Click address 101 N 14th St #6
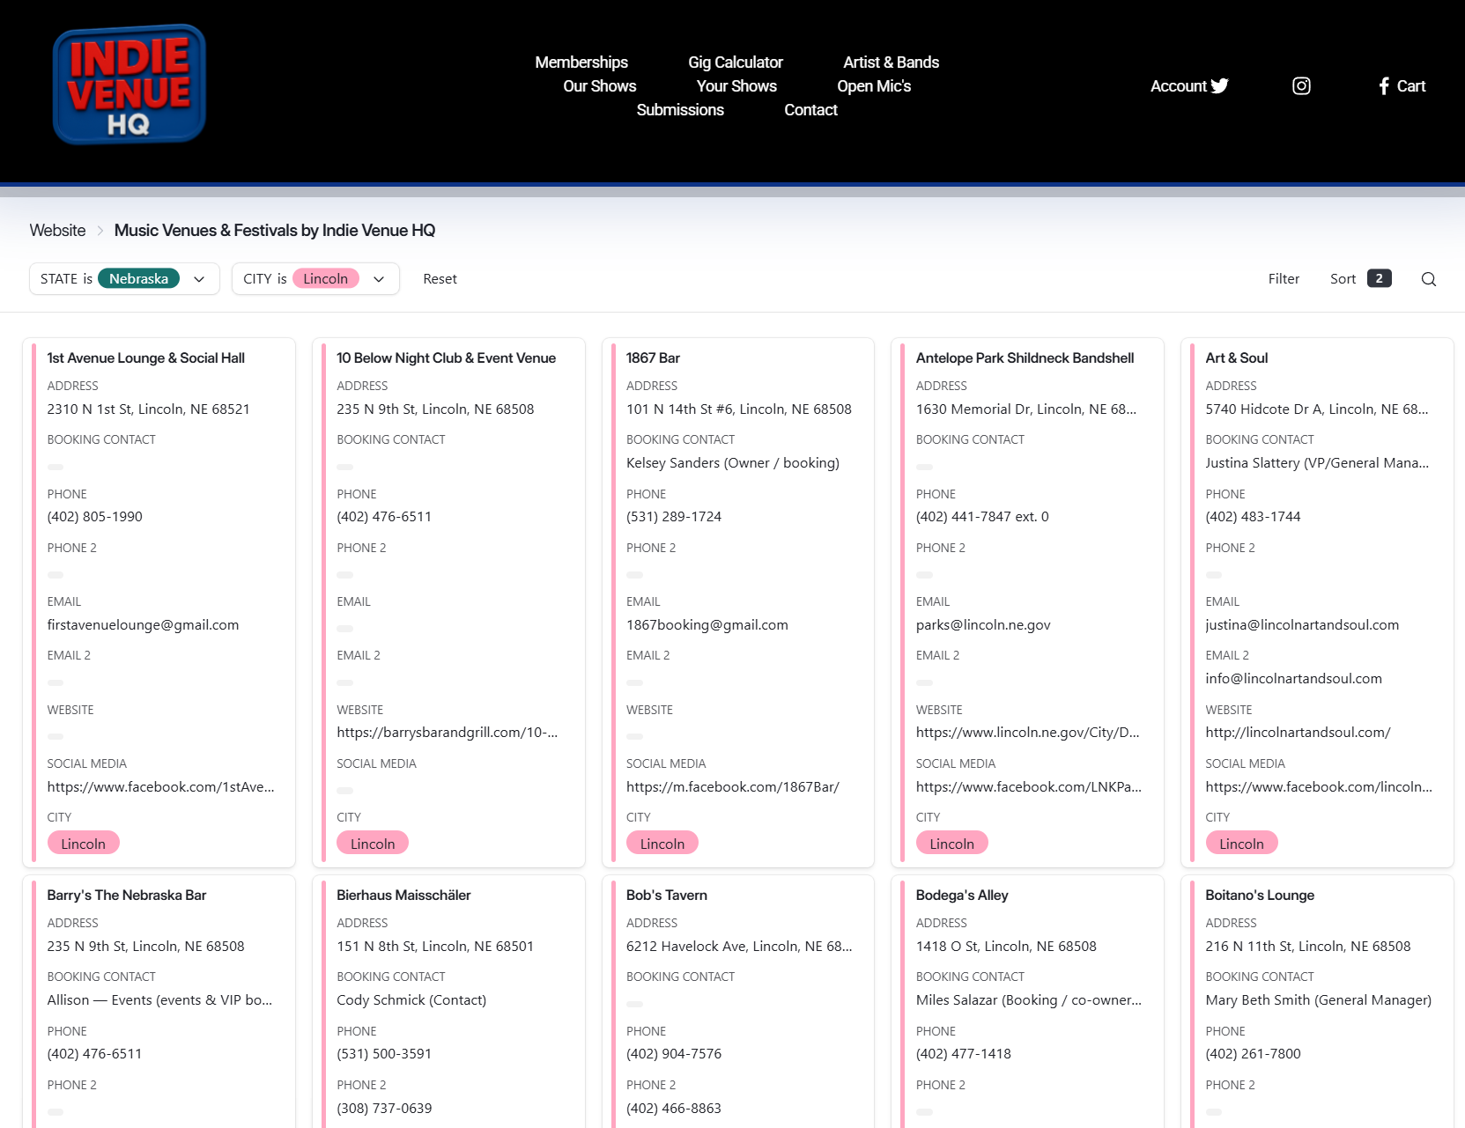The width and height of the screenshot is (1465, 1128). pyautogui.click(x=738, y=409)
